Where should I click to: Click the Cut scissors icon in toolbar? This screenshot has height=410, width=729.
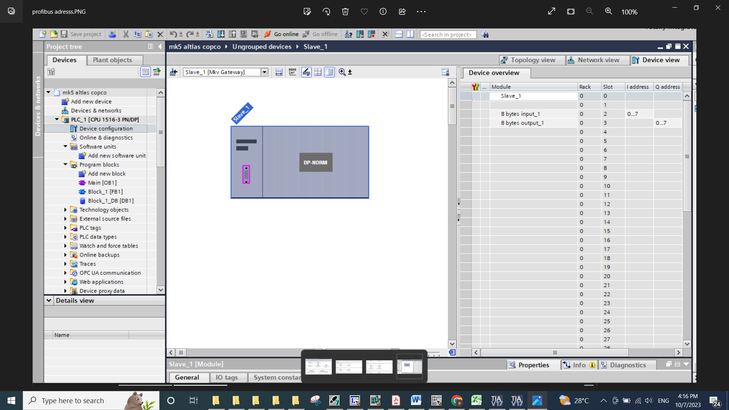point(126,34)
